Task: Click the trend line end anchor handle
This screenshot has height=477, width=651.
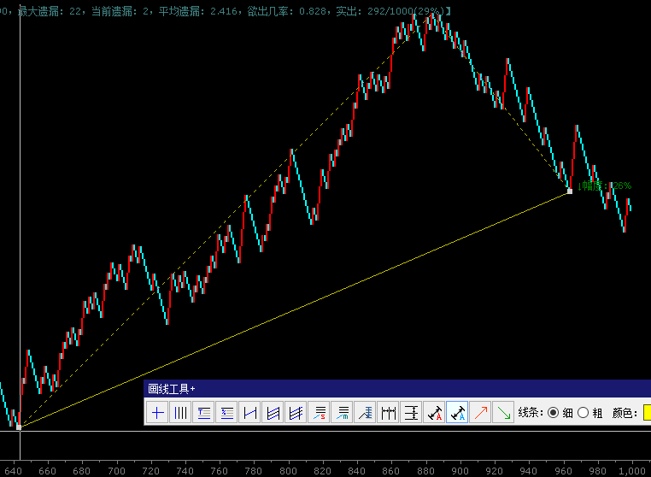Action: coord(570,191)
